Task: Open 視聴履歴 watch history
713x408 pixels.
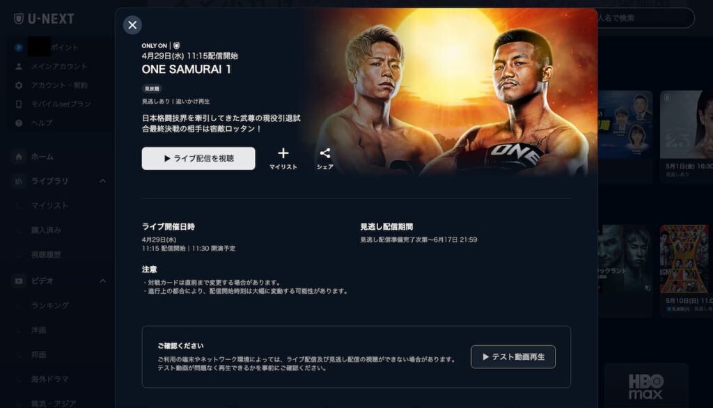Action: pyautogui.click(x=46, y=255)
